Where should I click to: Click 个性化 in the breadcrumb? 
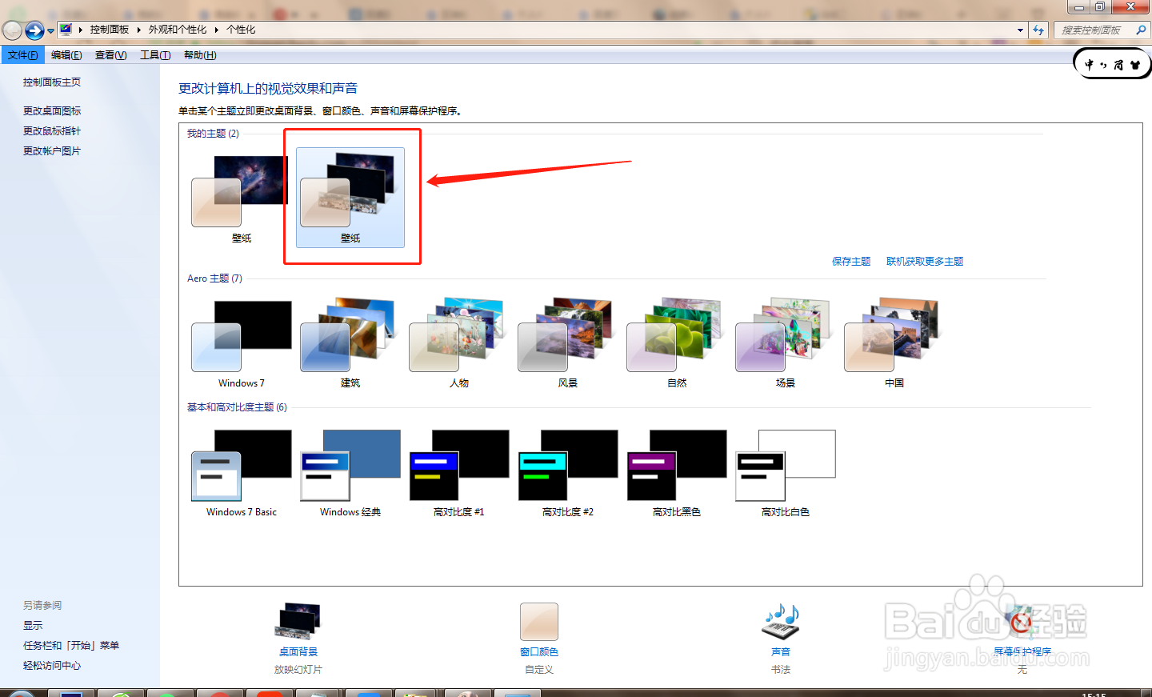pos(241,30)
